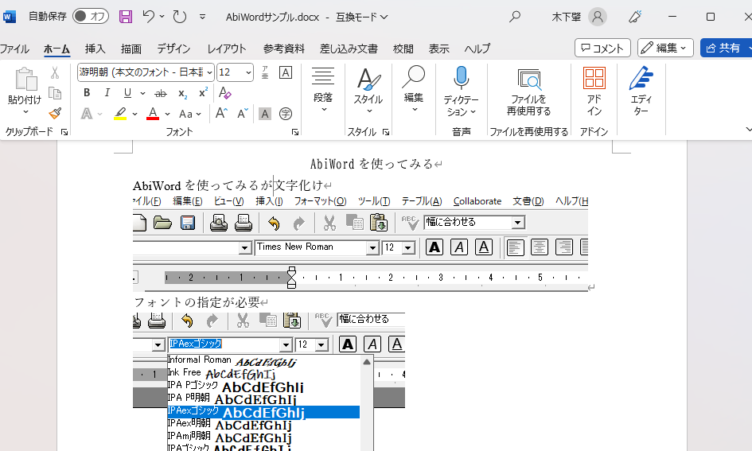Expand underline style options arrow
Screen dimensions: 752x451
142,93
